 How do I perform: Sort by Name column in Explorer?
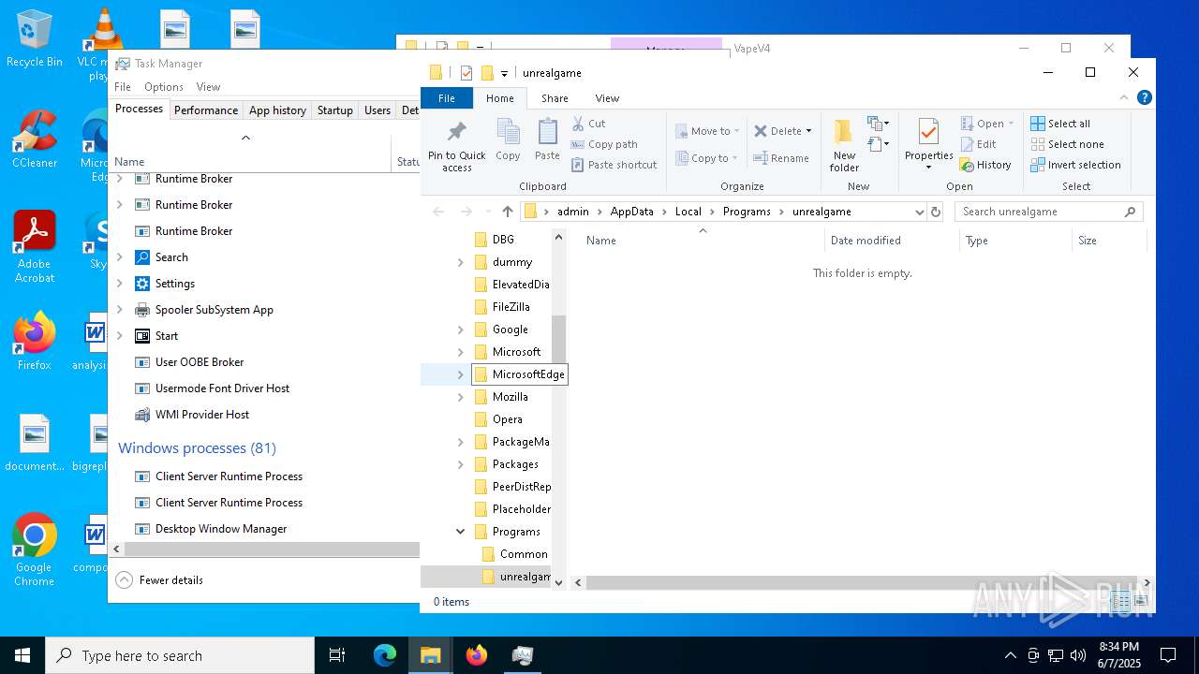(701, 241)
